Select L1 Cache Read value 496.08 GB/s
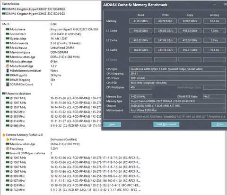 141,31
